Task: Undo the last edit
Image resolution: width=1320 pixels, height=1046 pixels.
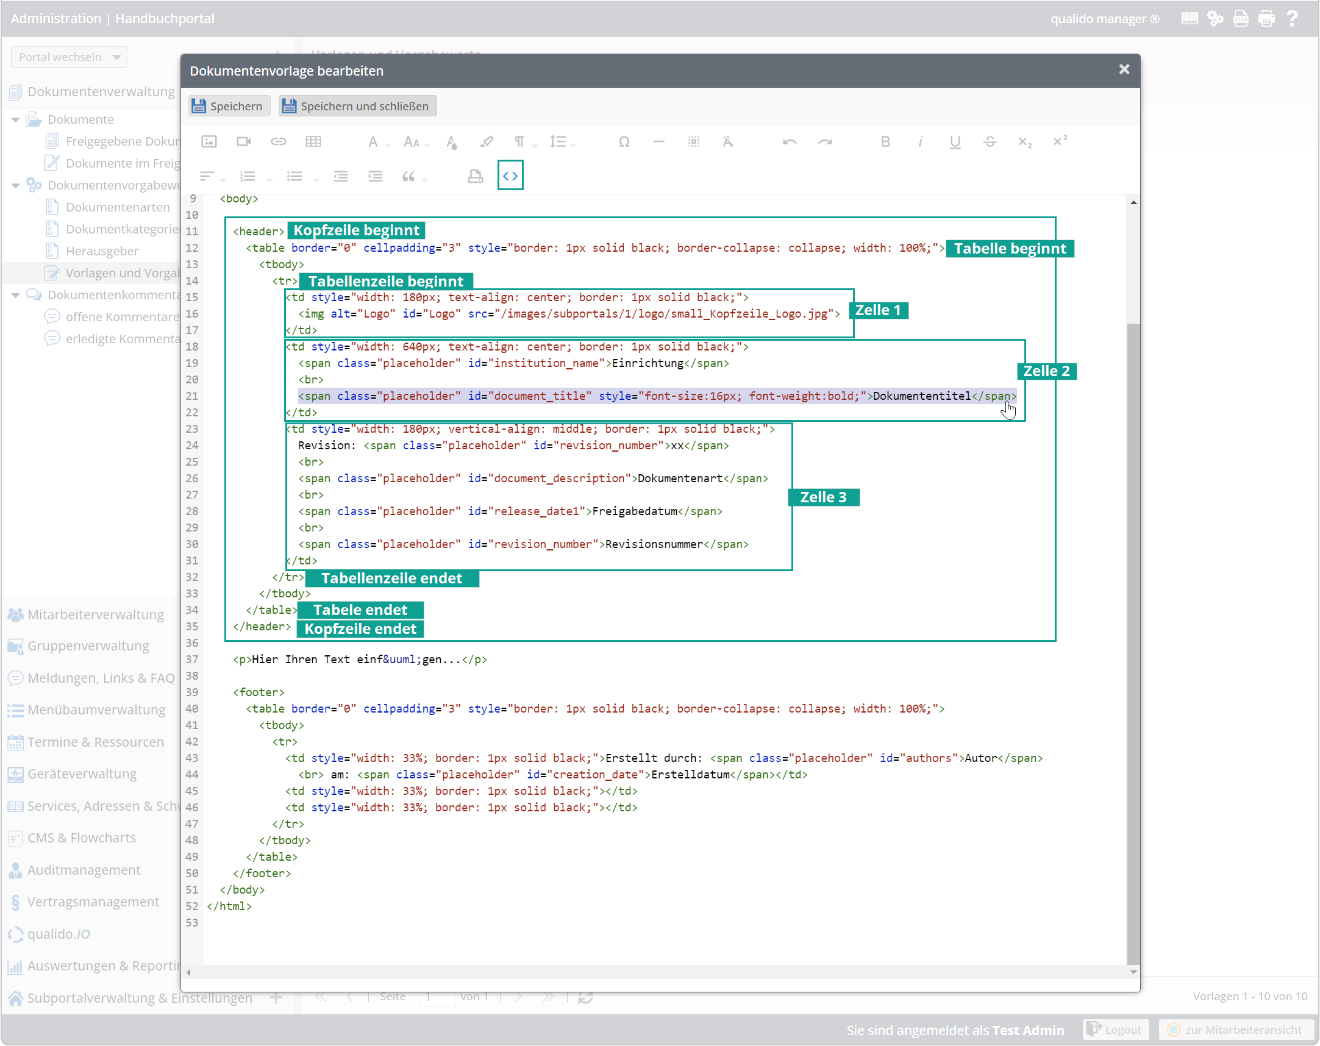Action: (789, 141)
